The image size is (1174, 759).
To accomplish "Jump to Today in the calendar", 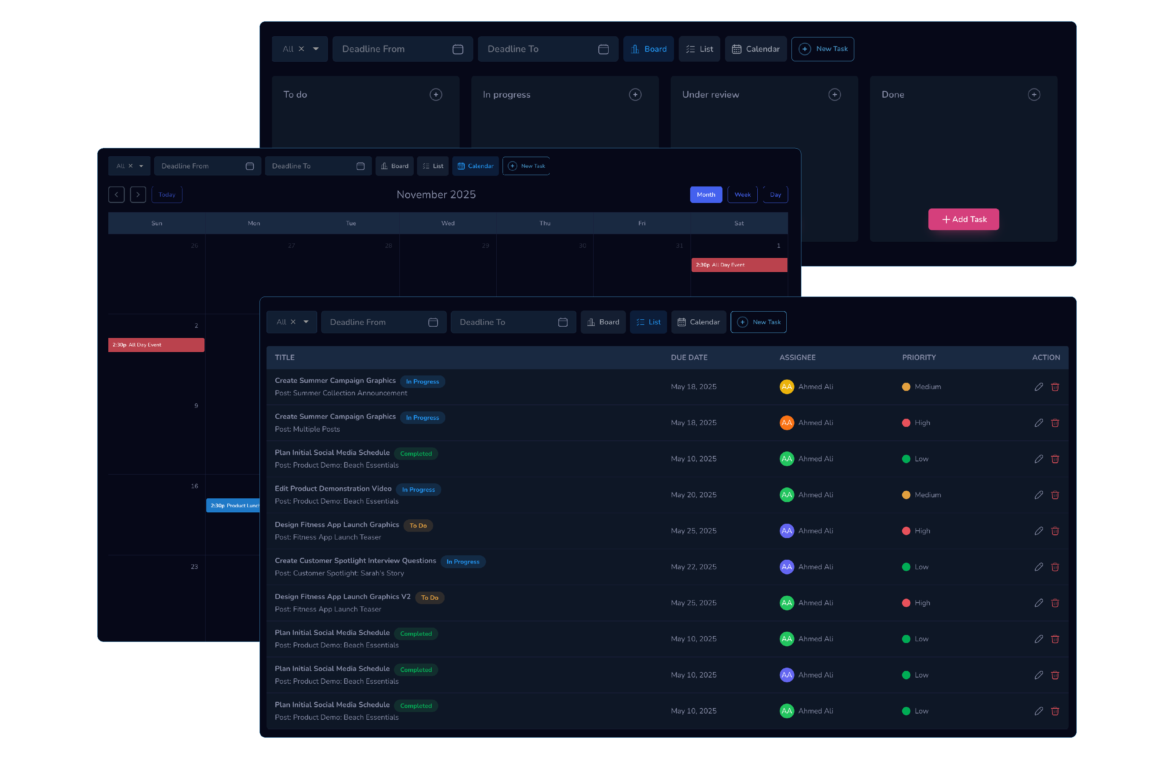I will (x=167, y=194).
